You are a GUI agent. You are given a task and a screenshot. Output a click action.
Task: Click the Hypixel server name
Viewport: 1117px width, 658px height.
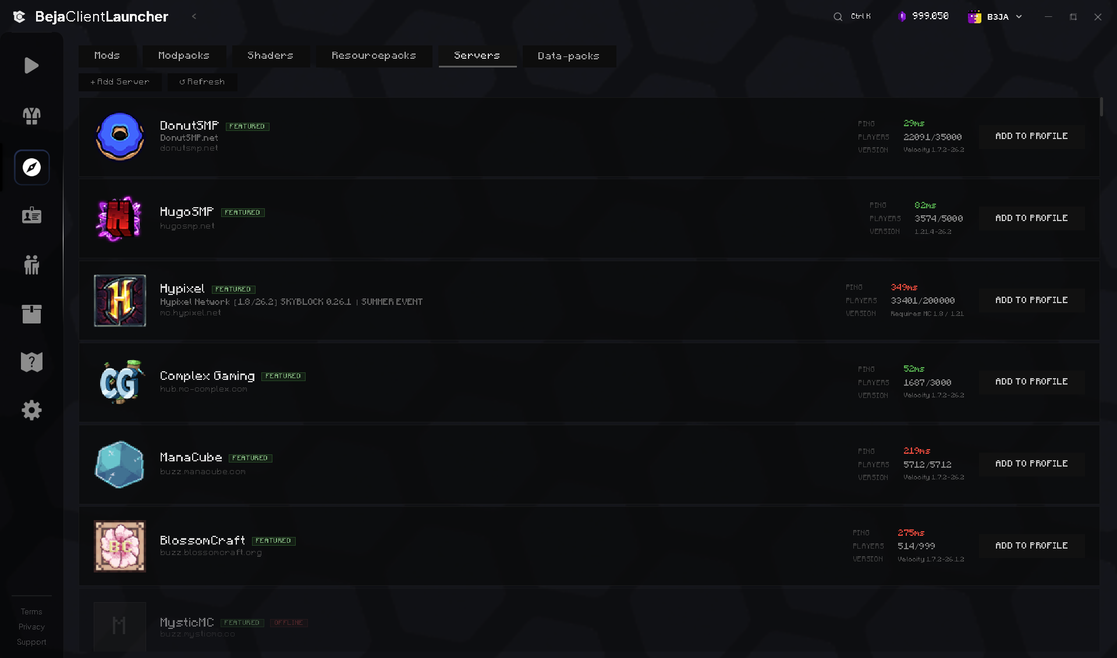(x=182, y=289)
